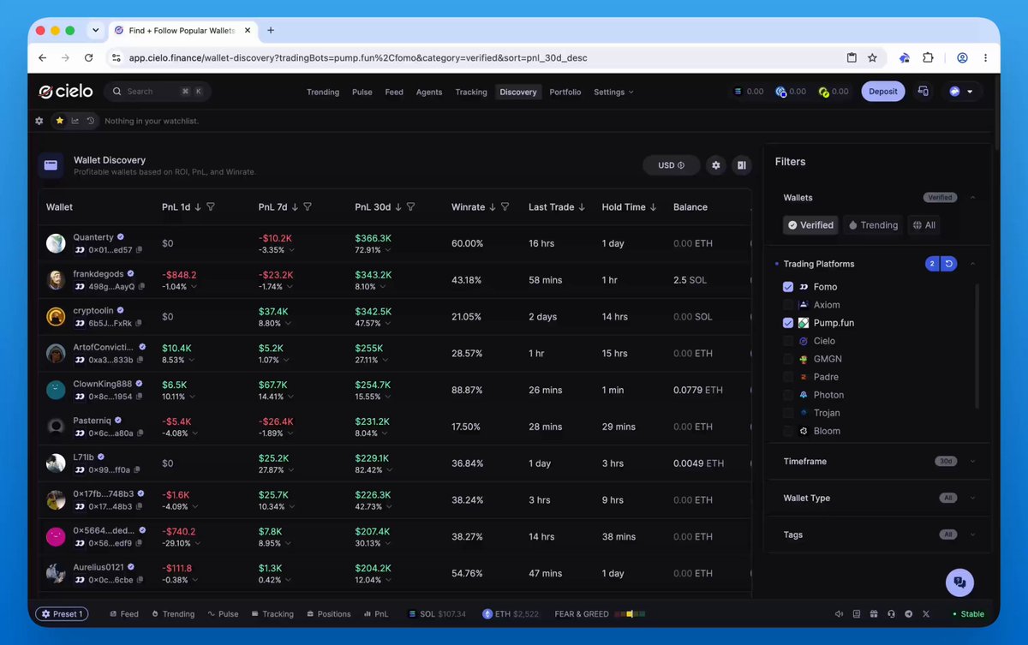Open the Settings dropdown in top nav

pyautogui.click(x=613, y=92)
